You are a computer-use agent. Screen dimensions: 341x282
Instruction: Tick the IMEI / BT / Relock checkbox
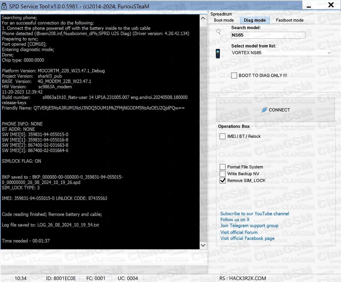click(222, 136)
